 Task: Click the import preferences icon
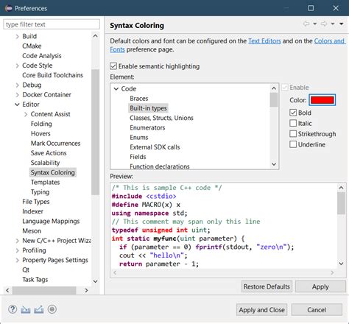[x=26, y=310]
